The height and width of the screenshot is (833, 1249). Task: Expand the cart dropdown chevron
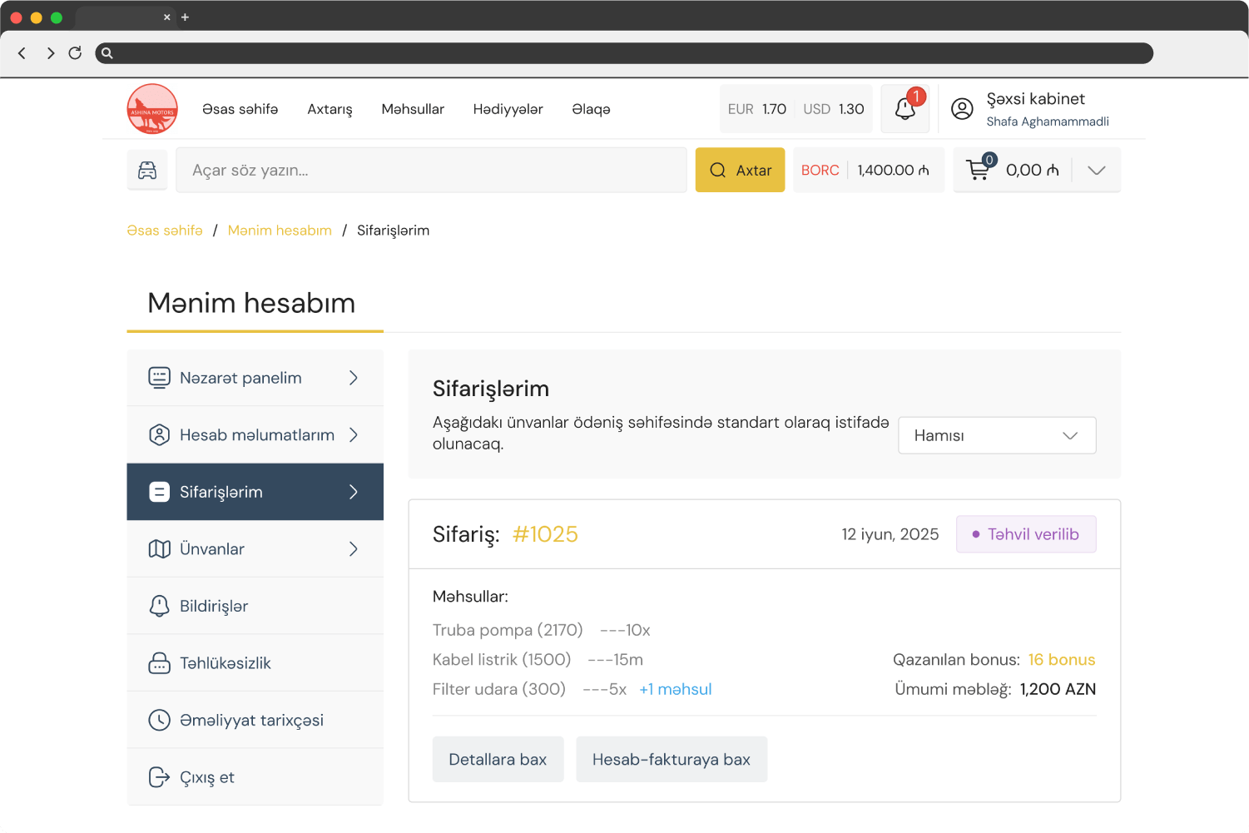(x=1096, y=169)
